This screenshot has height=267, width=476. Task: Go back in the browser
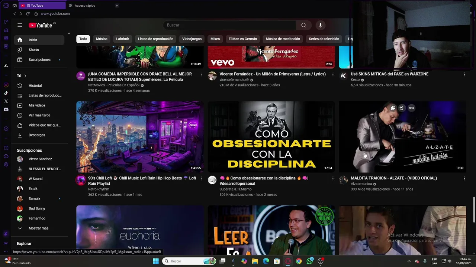(15, 14)
